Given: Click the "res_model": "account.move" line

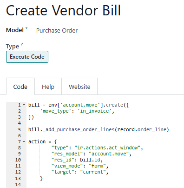Looking at the screenshot, I should point(92,154).
